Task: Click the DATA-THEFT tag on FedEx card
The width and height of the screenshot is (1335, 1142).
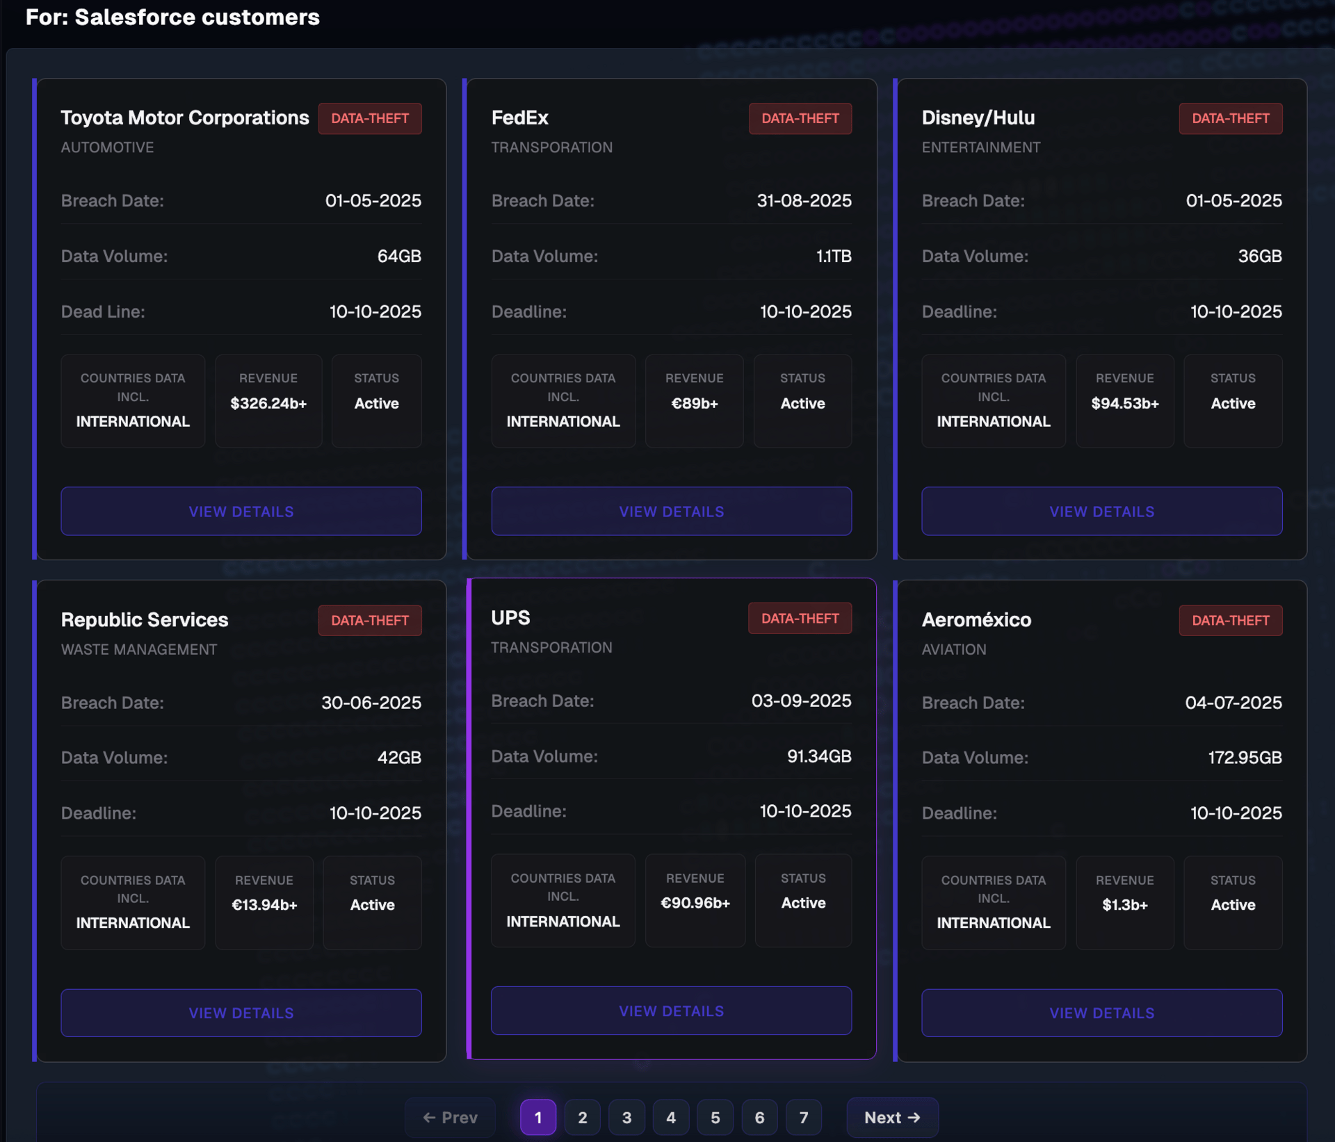Action: click(x=800, y=118)
